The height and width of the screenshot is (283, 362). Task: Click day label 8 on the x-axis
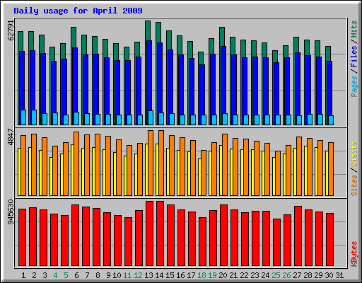(98, 275)
